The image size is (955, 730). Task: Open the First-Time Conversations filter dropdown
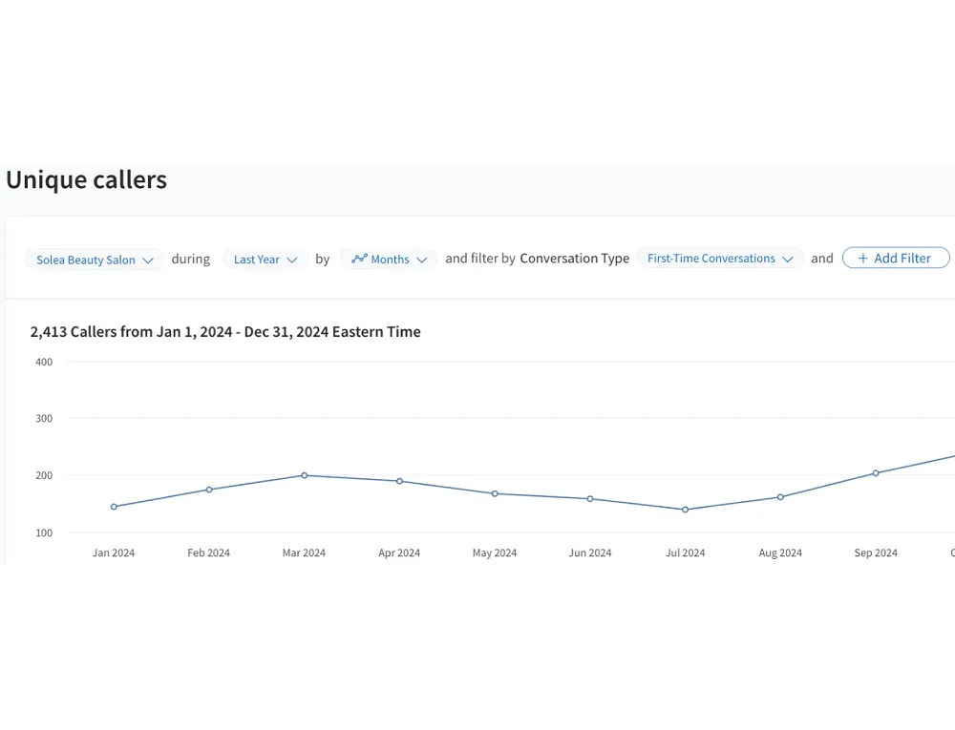coord(720,259)
